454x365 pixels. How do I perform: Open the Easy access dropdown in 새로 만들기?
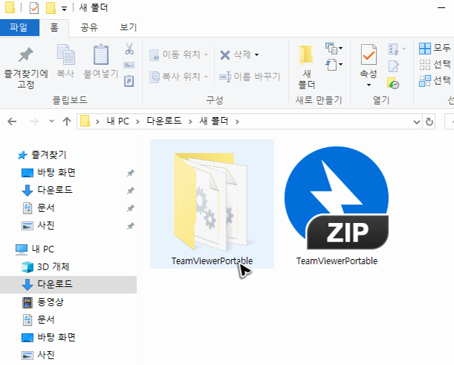(334, 65)
